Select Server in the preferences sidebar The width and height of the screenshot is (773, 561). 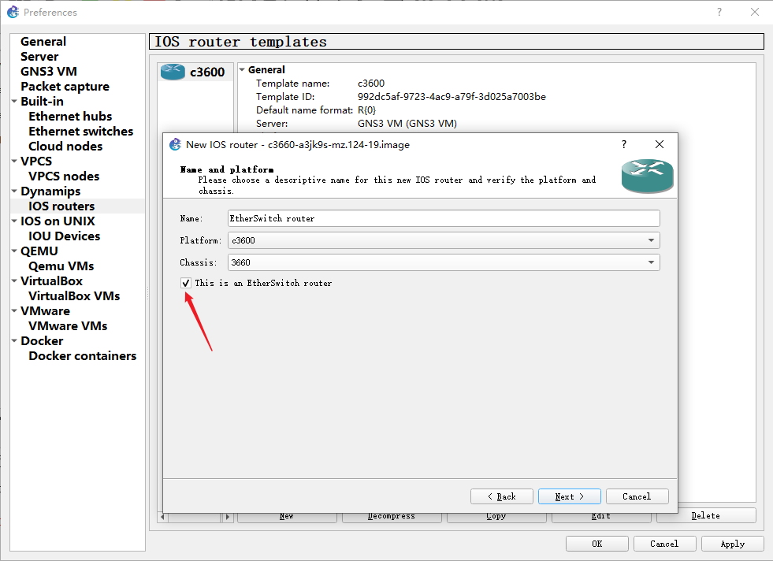coord(39,56)
